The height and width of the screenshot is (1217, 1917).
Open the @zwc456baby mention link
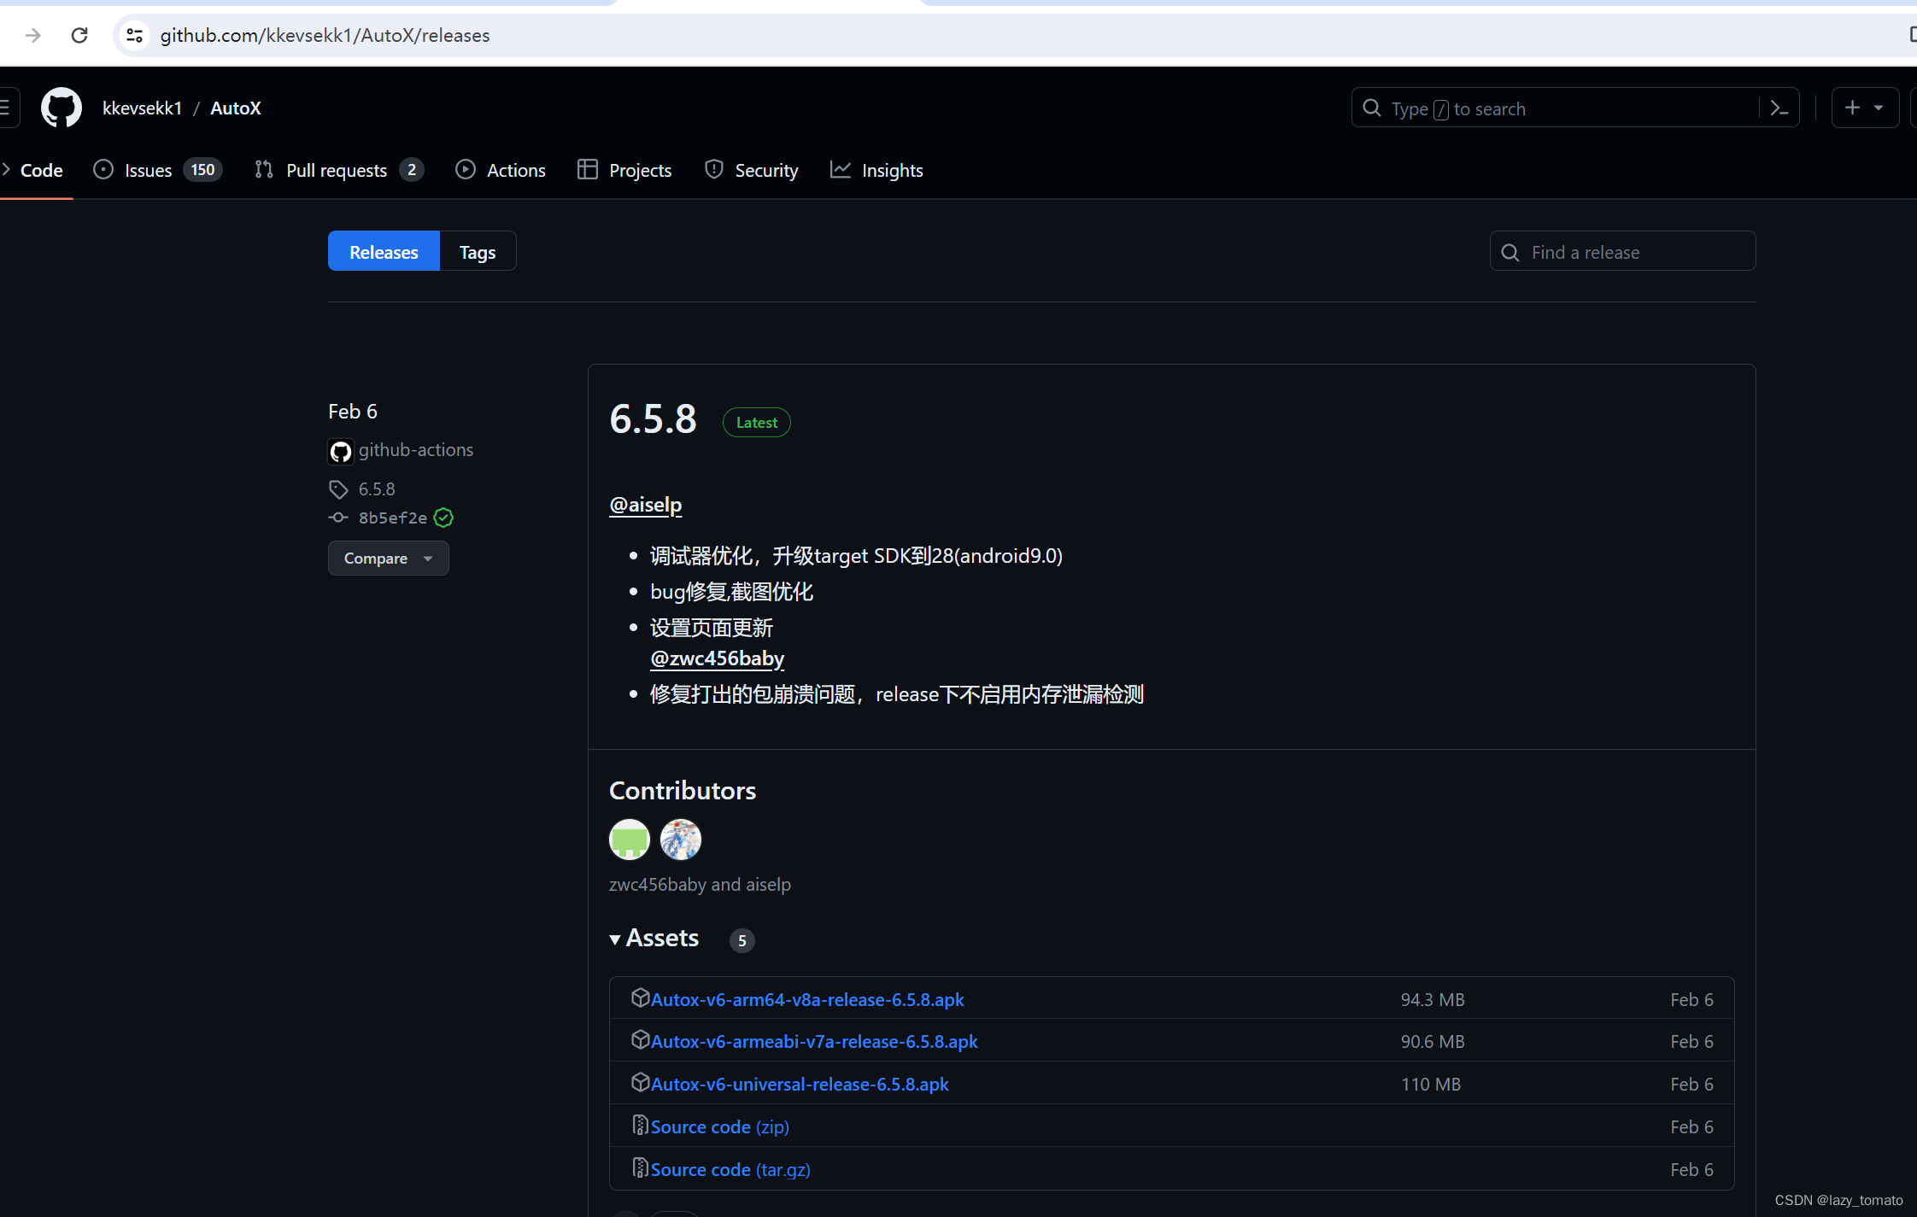tap(717, 658)
